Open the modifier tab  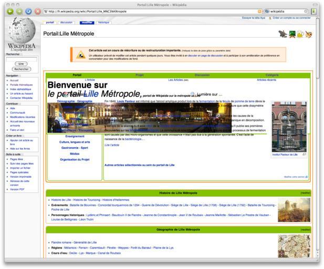tap(87, 23)
